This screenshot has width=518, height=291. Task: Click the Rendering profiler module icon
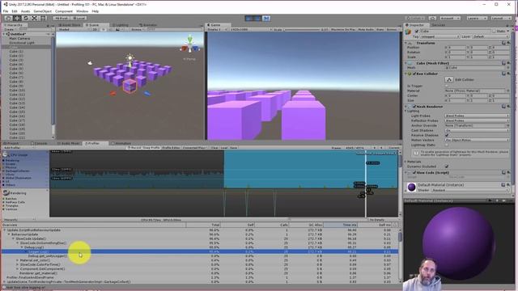6,193
